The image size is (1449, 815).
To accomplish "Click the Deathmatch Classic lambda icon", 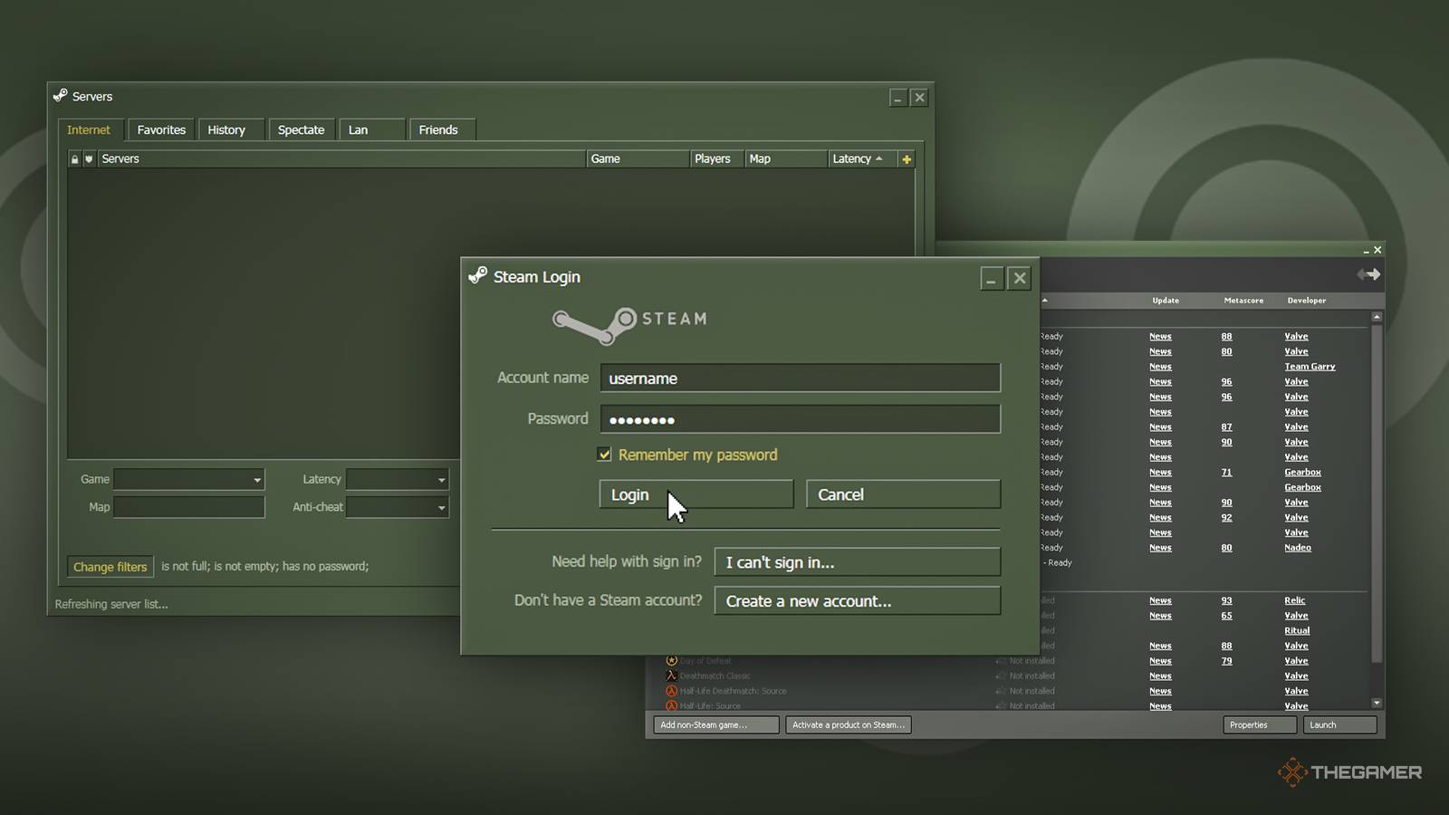I will pyautogui.click(x=671, y=676).
